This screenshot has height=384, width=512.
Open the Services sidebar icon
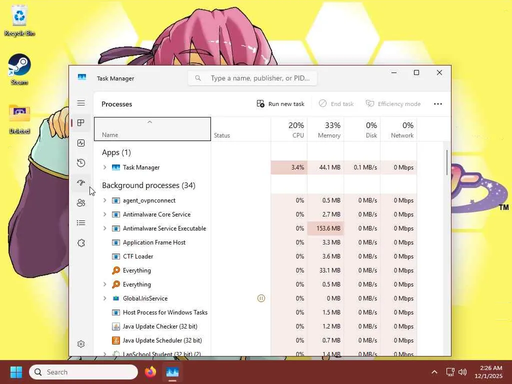tap(81, 243)
